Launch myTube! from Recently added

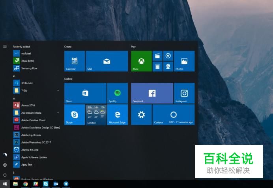coord(37,53)
